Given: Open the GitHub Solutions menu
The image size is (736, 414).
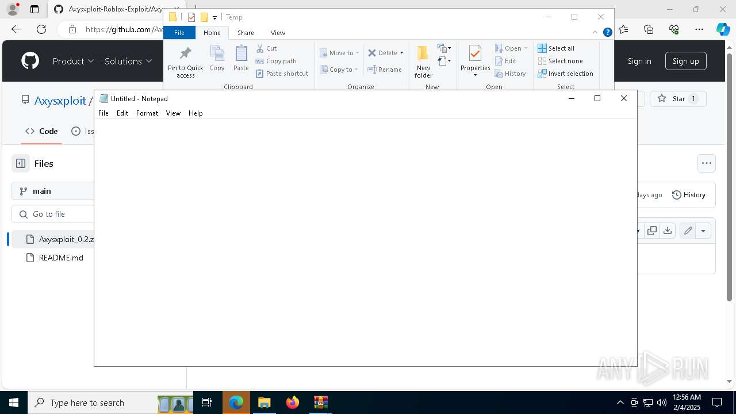Looking at the screenshot, I should tap(128, 61).
